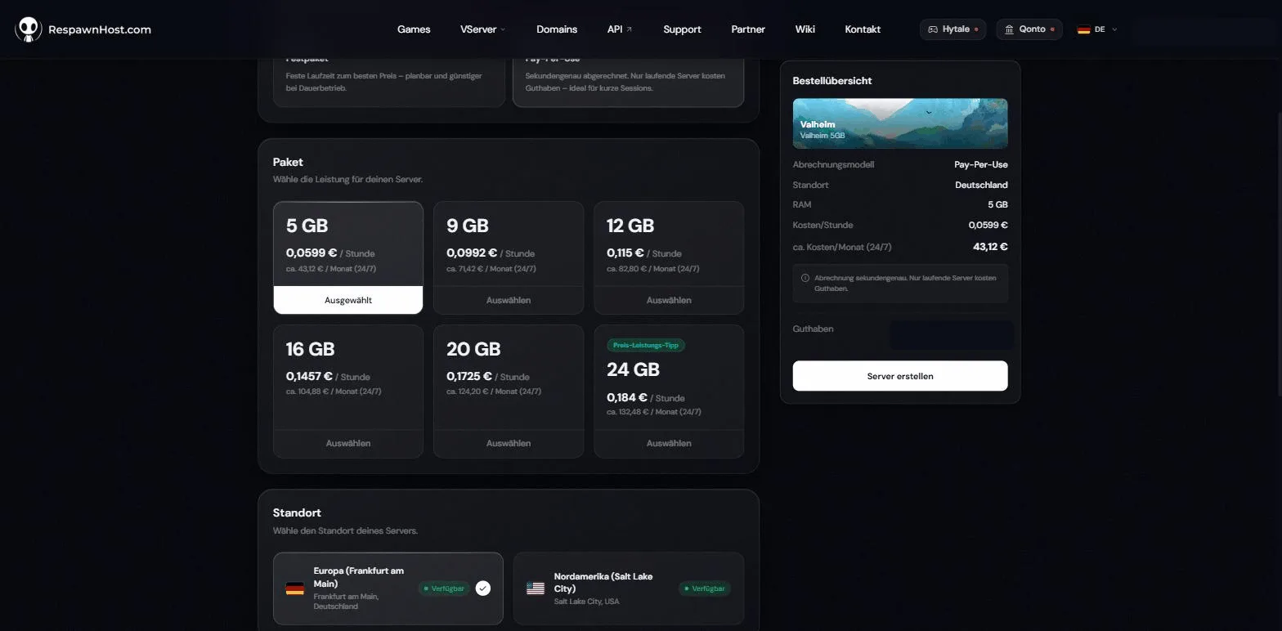
Task: Open the Partner page
Action: pos(748,29)
